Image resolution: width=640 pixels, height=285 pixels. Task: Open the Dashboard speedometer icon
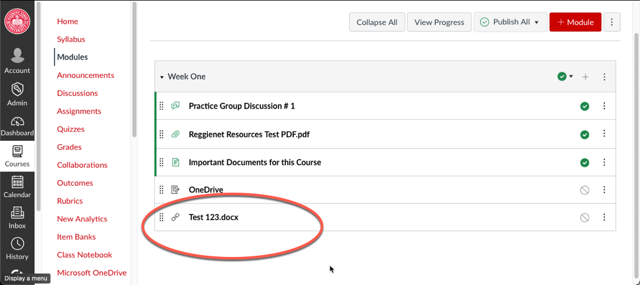[x=17, y=122]
